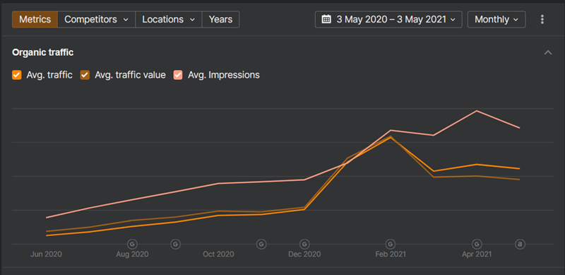Open the Competitors dropdown

[x=96, y=20]
